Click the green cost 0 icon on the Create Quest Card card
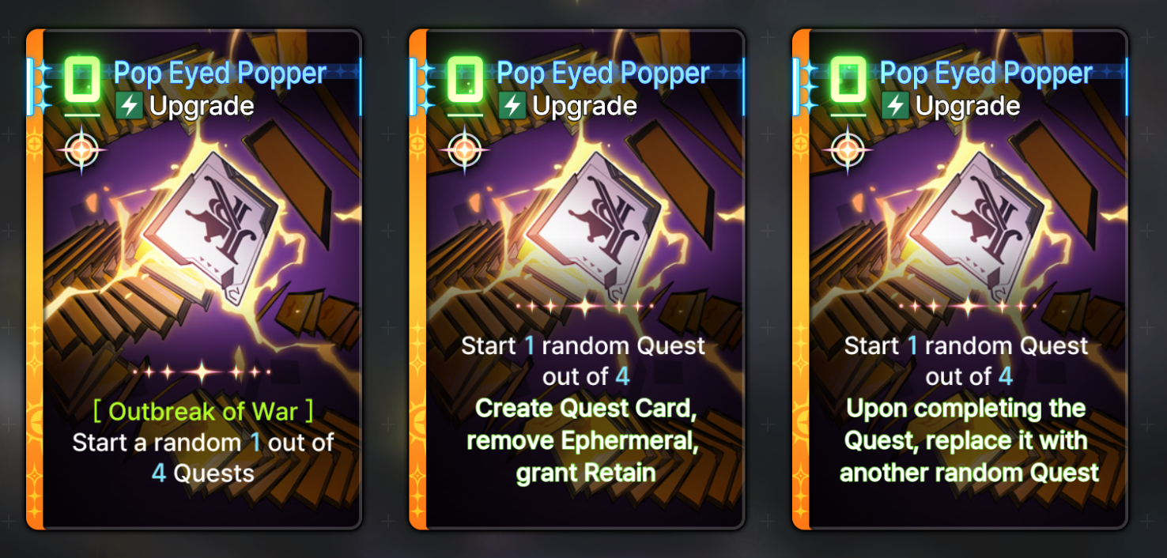Screen dimensions: 1167x558 pyautogui.click(x=465, y=80)
